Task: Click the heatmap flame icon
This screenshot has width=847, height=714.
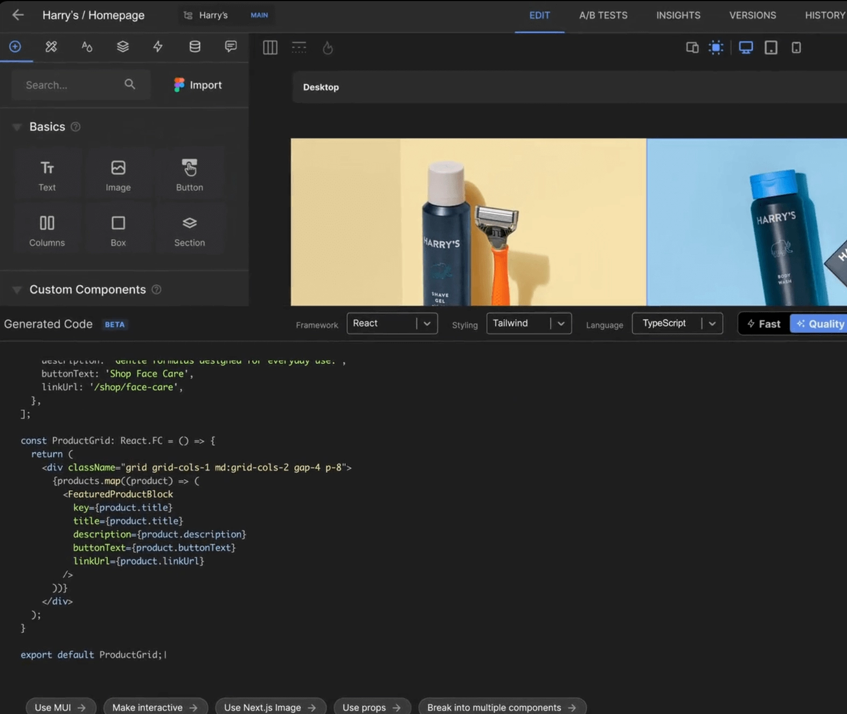Action: coord(328,48)
